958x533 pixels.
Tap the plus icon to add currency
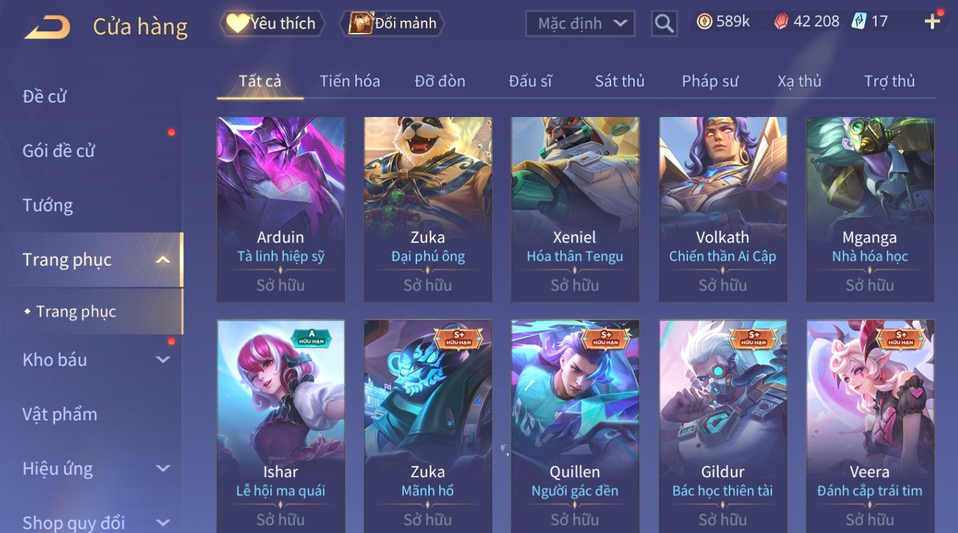pyautogui.click(x=932, y=22)
